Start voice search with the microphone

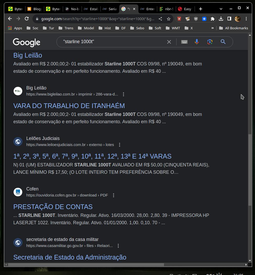(x=197, y=42)
